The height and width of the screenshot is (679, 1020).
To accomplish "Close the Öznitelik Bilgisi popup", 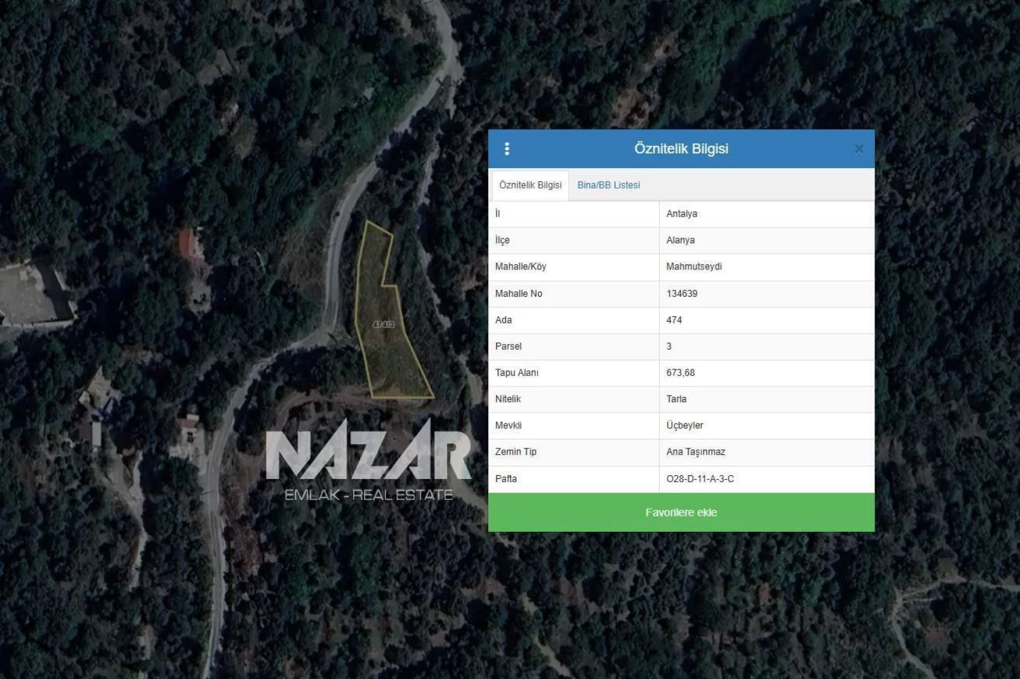I will point(859,149).
